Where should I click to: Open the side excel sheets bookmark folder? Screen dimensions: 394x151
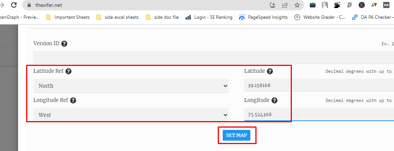(x=118, y=17)
